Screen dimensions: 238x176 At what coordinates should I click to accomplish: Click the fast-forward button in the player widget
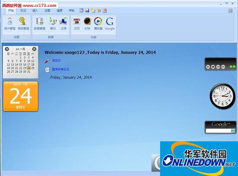click(223, 67)
